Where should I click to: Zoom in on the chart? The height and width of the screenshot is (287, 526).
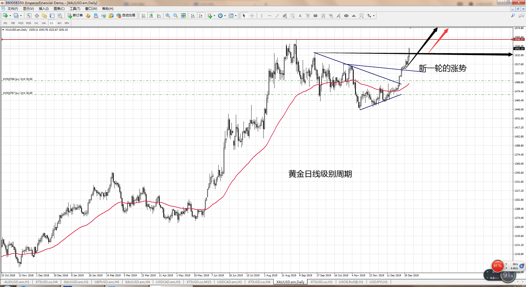tap(168, 16)
